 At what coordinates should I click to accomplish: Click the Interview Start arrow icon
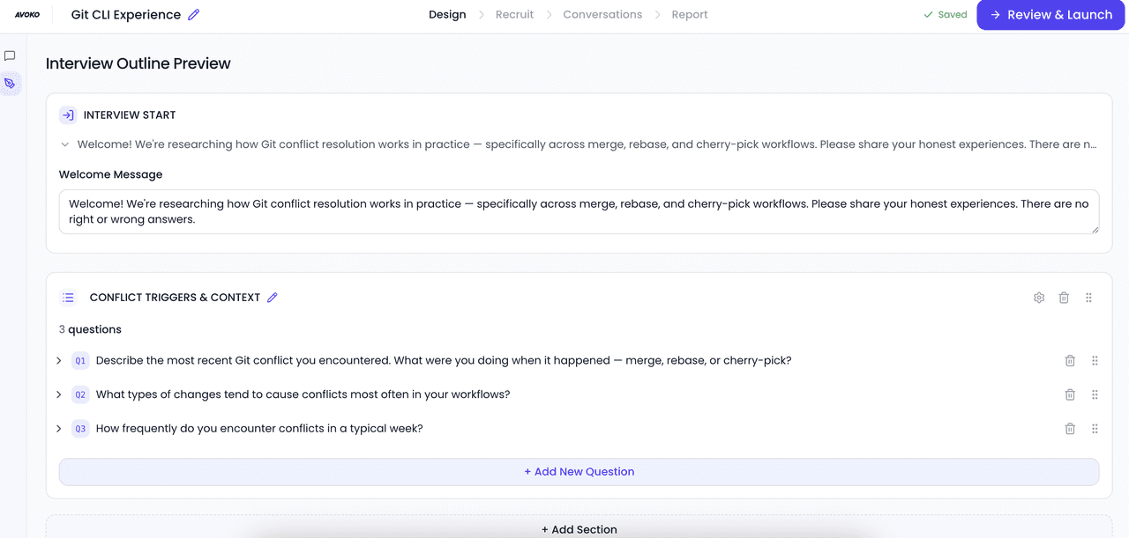tap(68, 114)
